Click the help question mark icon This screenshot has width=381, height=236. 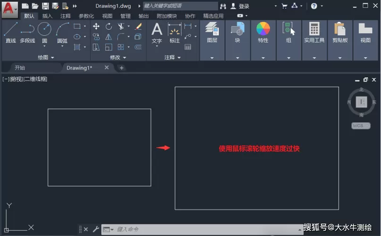coord(314,6)
